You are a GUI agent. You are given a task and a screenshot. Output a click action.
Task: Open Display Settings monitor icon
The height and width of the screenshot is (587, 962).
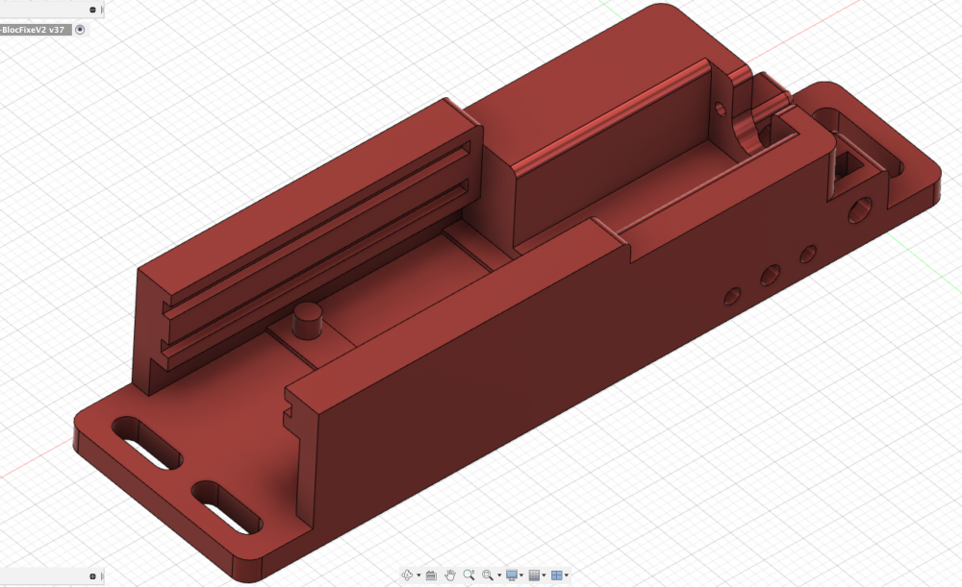tap(512, 575)
